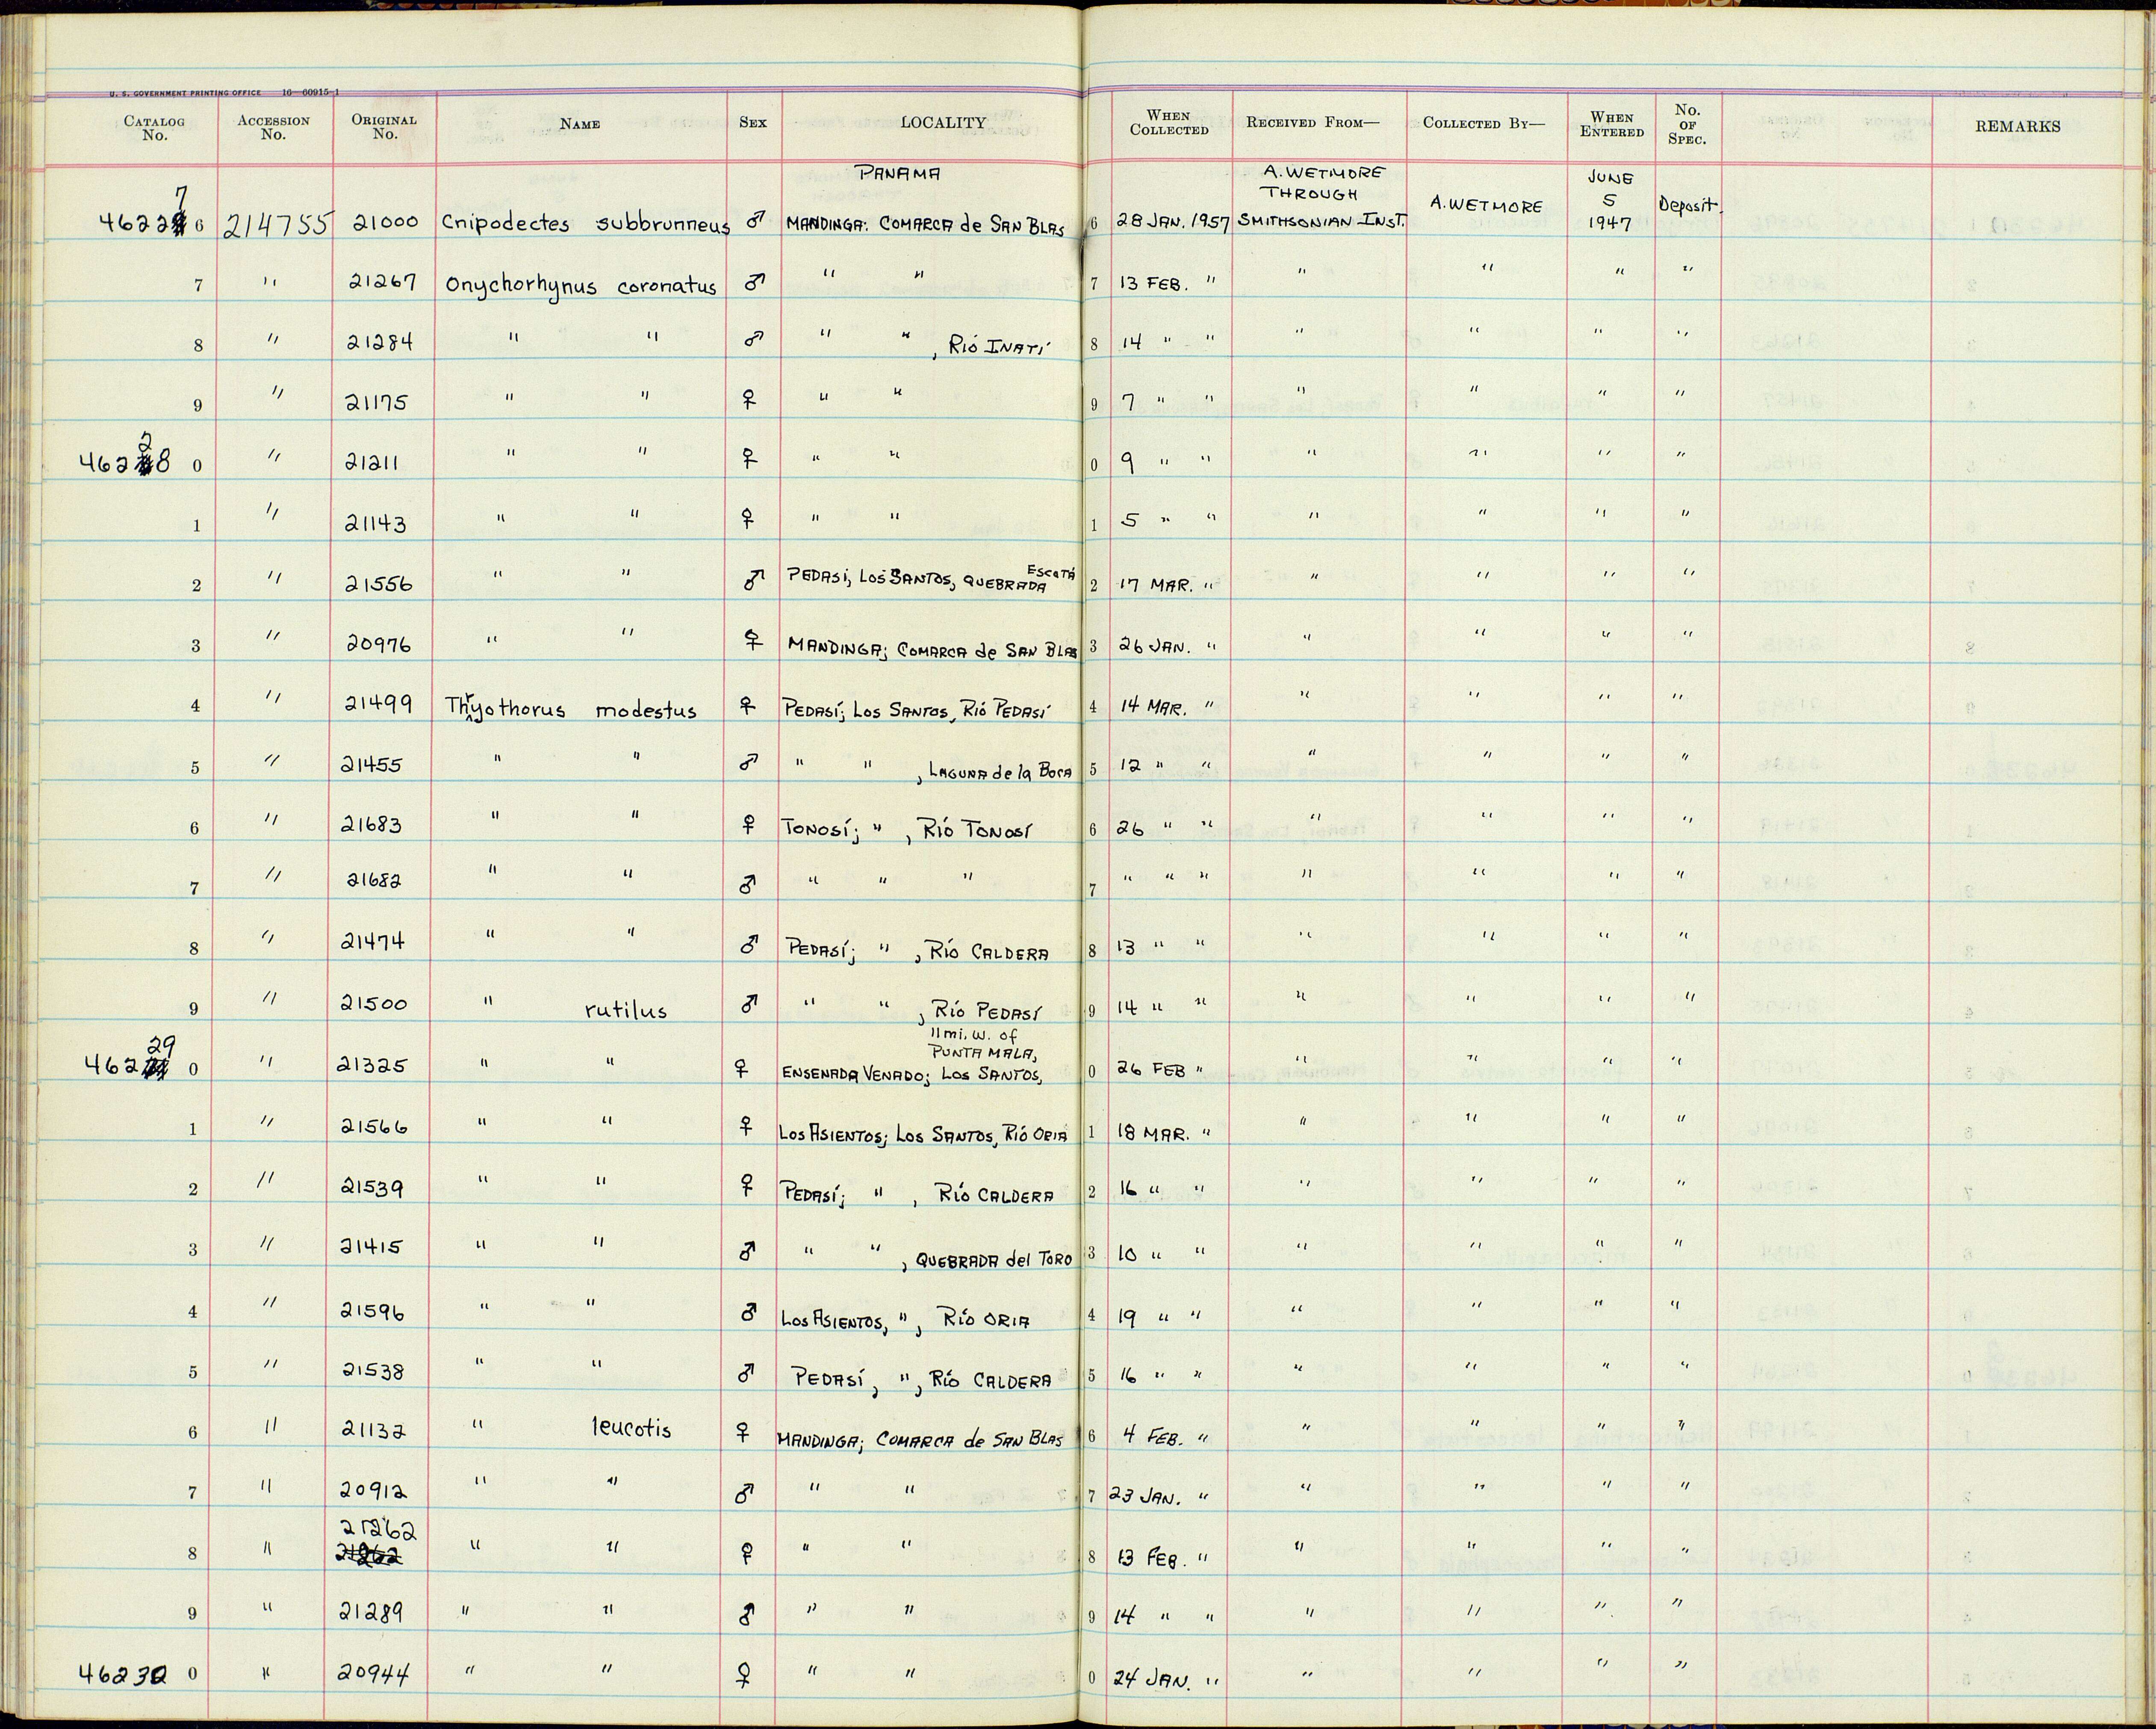Viewport: 2156px width, 1729px height.
Task: Select original number 21143
Action: 376,523
